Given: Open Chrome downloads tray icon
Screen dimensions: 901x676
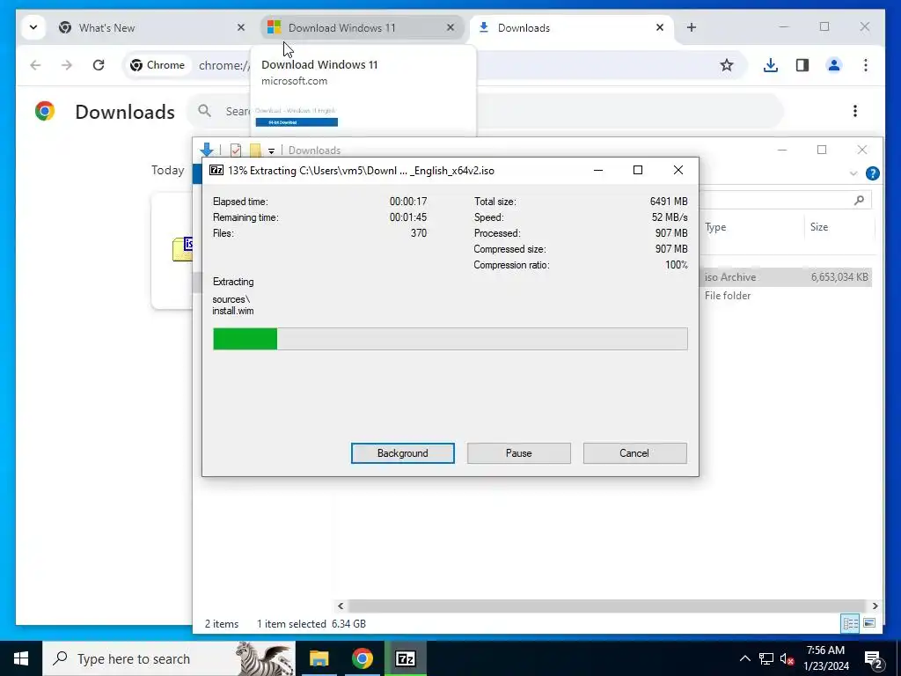Looking at the screenshot, I should [771, 65].
